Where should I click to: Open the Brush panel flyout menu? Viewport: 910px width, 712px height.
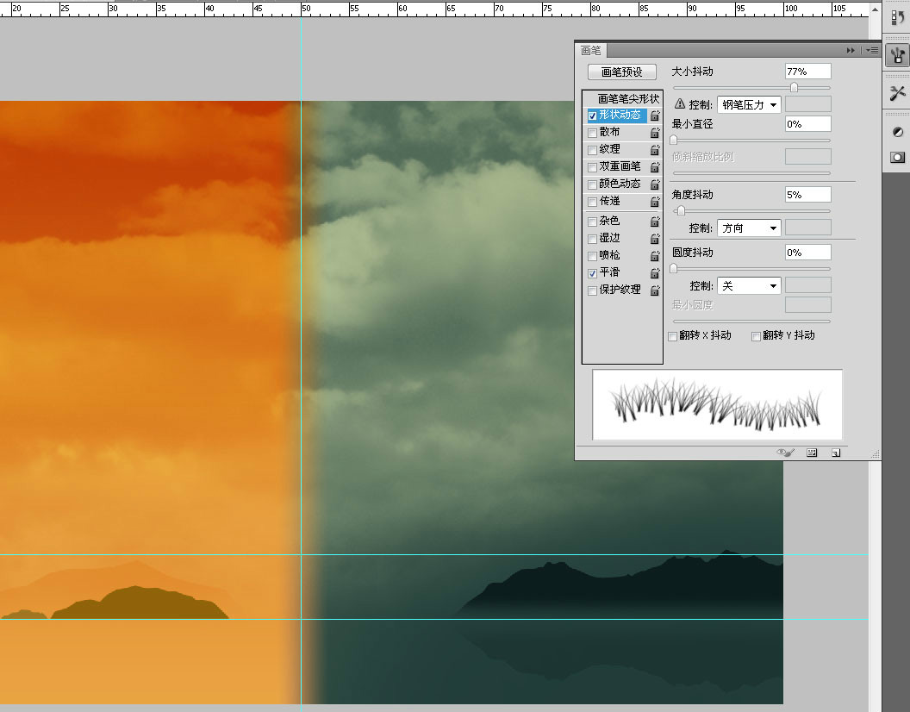coord(872,51)
